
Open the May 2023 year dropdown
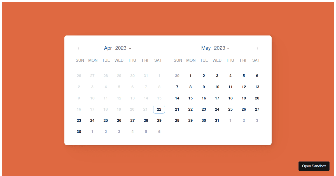click(x=222, y=48)
